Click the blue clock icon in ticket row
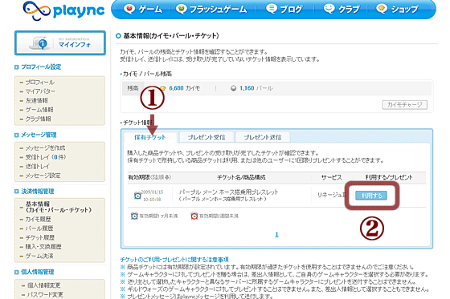 pyautogui.click(x=137, y=196)
